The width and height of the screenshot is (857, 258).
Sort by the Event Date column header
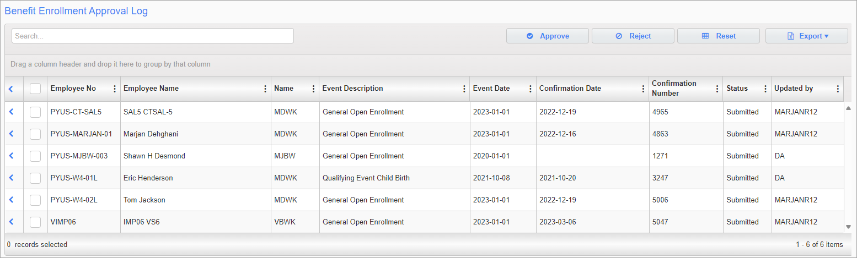click(491, 89)
